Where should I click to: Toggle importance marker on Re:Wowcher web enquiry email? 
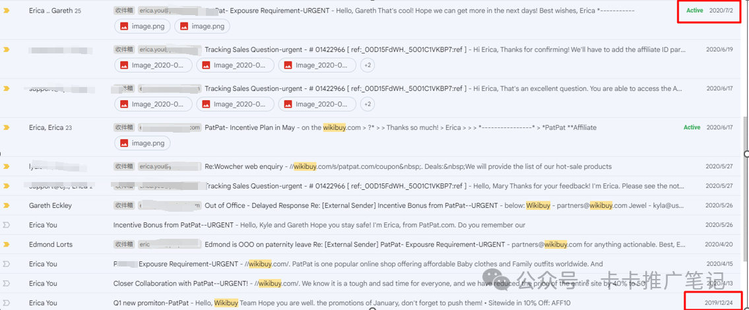pos(6,166)
